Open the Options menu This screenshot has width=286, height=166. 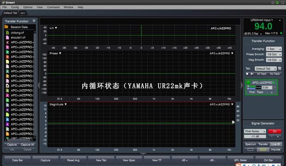[28, 7]
